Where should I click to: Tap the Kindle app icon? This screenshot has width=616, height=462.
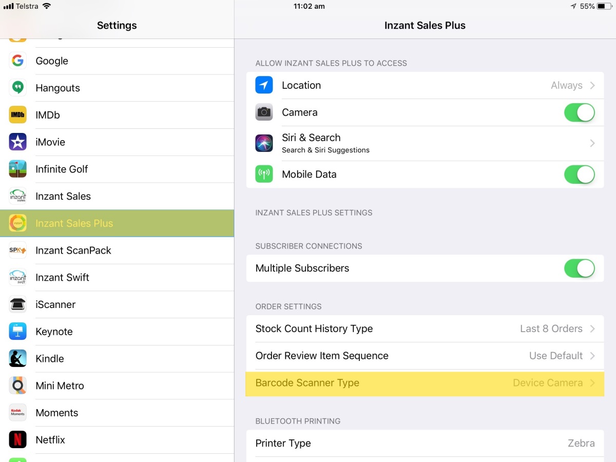[18, 358]
